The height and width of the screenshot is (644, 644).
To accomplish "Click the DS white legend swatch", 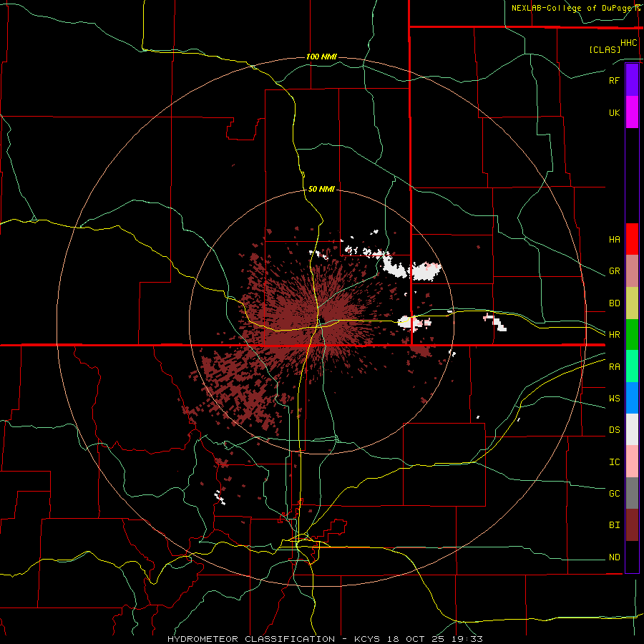I will [632, 429].
